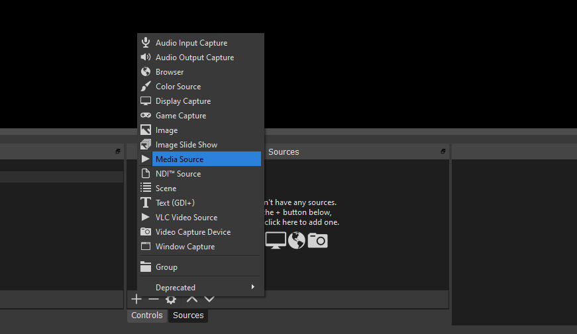Click the Audio Input Capture microphone icon
The height and width of the screenshot is (334, 577).
[146, 43]
